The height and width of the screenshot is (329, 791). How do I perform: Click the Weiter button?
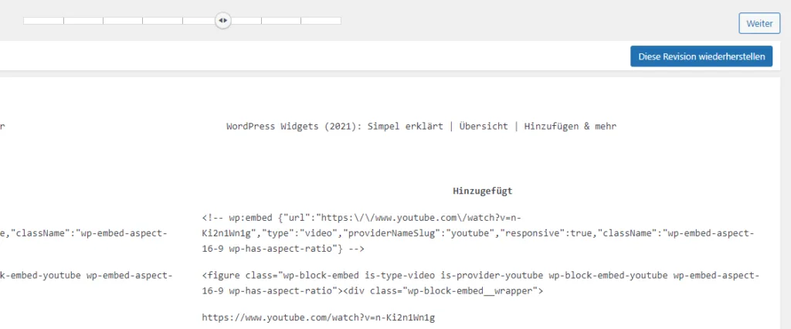[759, 24]
